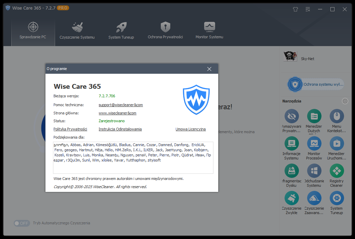
Task: Open Informacje Systemu tool
Action: [291, 148]
